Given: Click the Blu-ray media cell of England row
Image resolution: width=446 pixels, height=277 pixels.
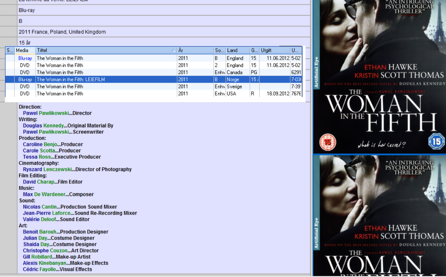Looking at the screenshot, I should tap(25, 58).
